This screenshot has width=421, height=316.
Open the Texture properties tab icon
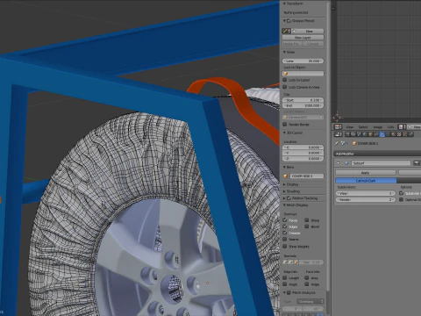[x=399, y=134]
